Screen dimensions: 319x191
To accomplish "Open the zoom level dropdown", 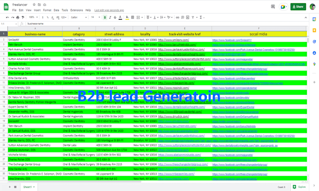I will point(33,17).
